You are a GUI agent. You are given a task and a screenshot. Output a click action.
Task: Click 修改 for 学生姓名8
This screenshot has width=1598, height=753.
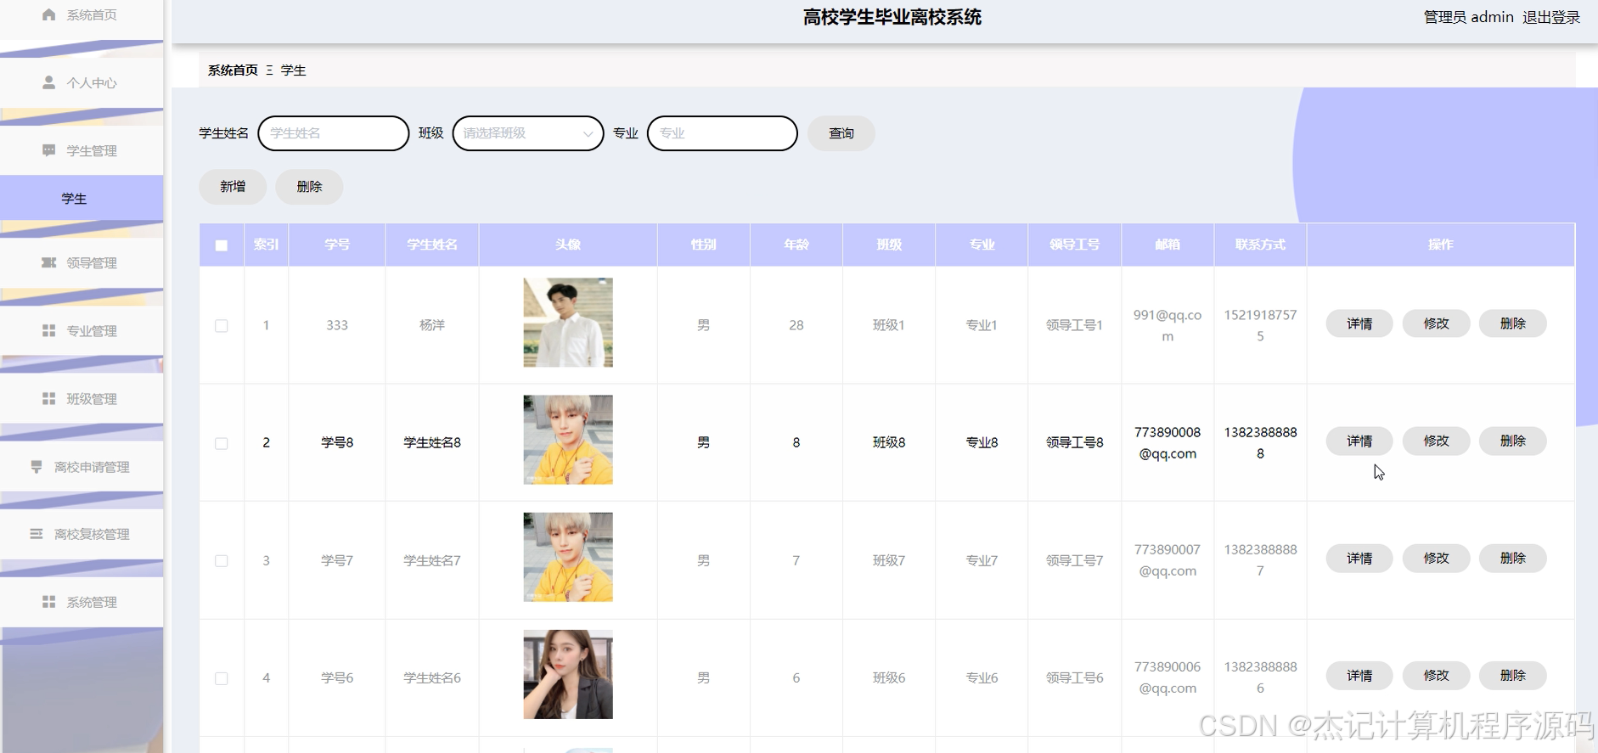tap(1436, 441)
